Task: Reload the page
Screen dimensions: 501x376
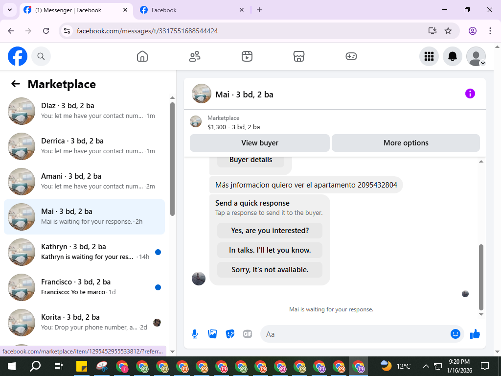Action: tap(46, 31)
